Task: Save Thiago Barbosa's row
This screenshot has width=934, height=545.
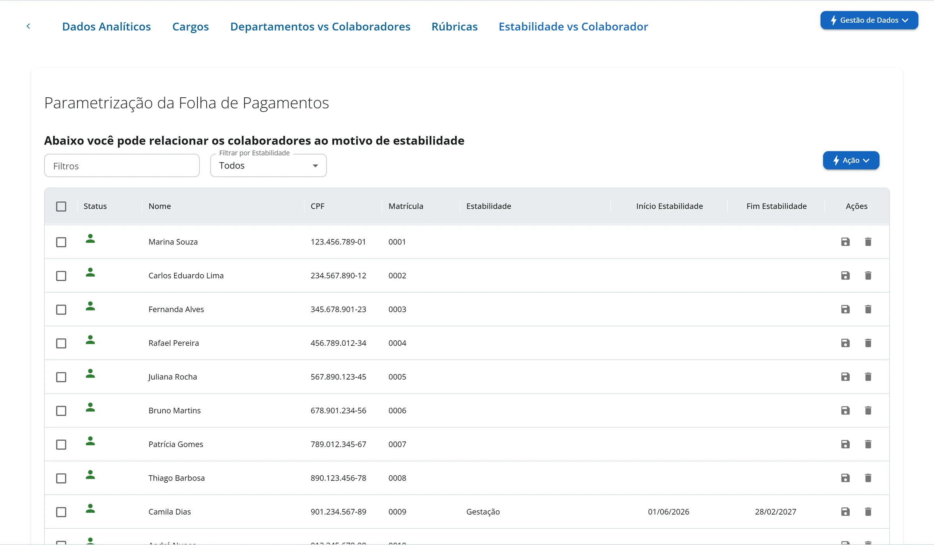Action: click(845, 478)
